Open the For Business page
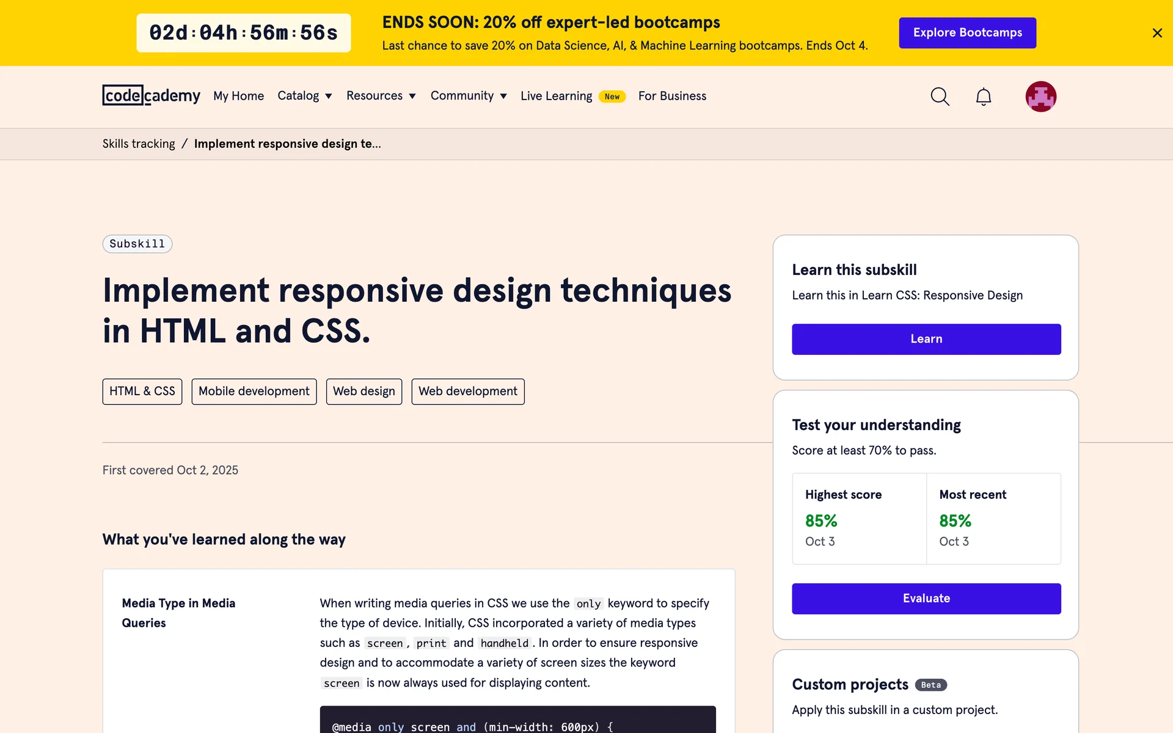 [671, 96]
